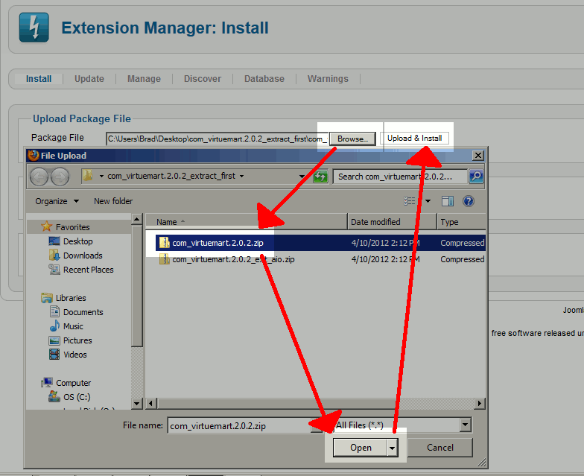Click the File name input field
Screen dimensions: 584x476
point(238,426)
